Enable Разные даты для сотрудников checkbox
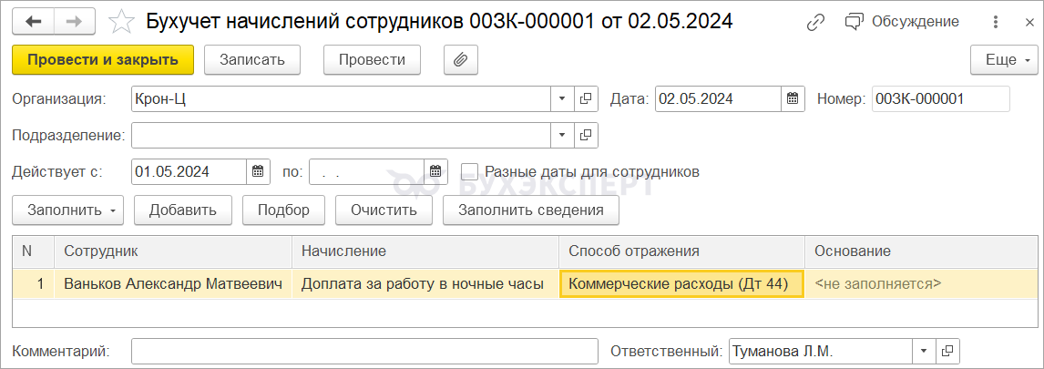 pos(470,171)
